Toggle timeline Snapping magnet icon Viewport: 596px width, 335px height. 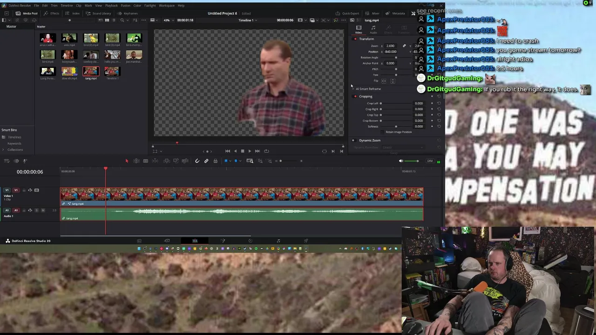pyautogui.click(x=197, y=161)
